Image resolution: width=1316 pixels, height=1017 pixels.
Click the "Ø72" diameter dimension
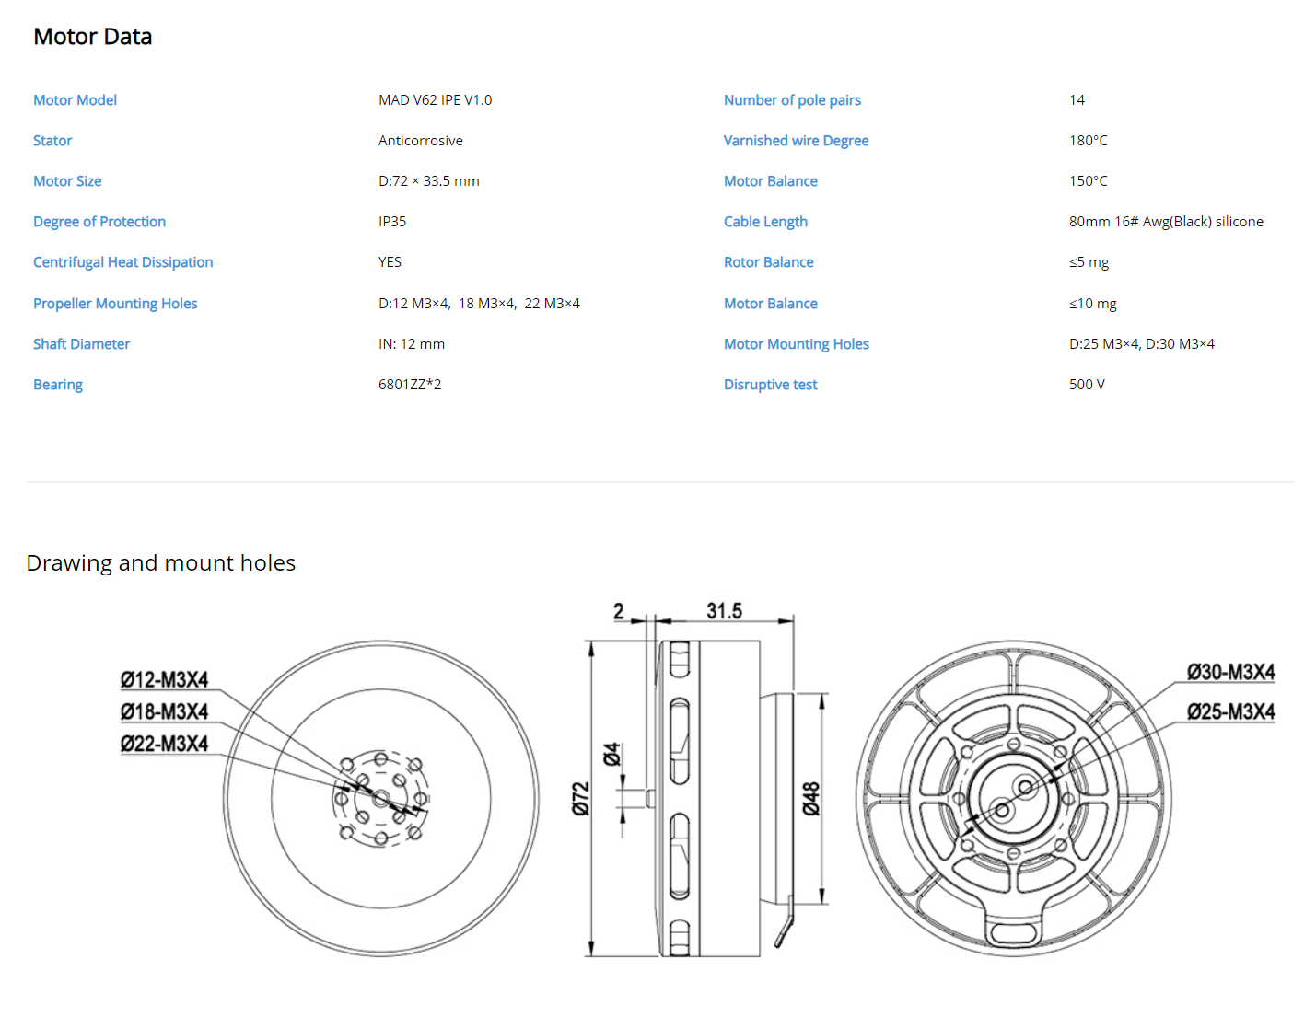click(x=580, y=799)
